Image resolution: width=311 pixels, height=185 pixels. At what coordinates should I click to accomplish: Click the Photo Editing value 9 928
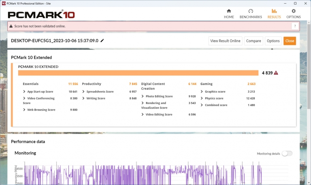(x=192, y=96)
